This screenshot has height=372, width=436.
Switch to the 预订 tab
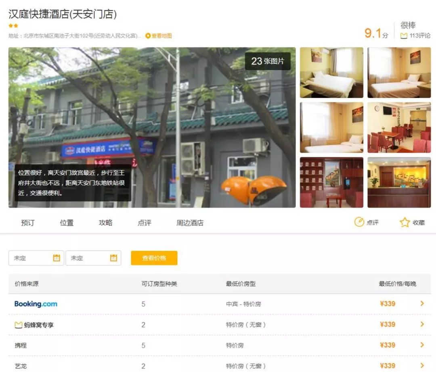click(28, 223)
